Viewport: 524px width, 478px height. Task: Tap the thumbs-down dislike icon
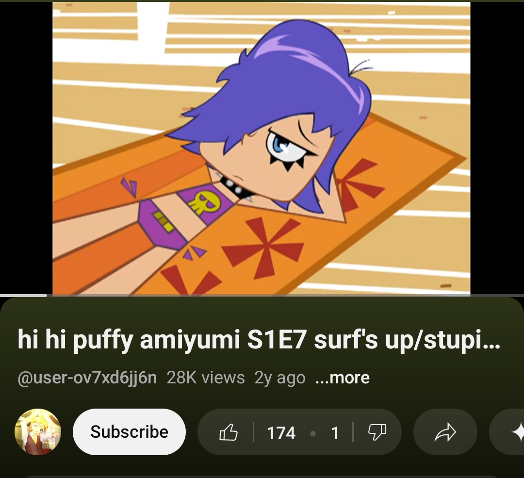tap(377, 432)
